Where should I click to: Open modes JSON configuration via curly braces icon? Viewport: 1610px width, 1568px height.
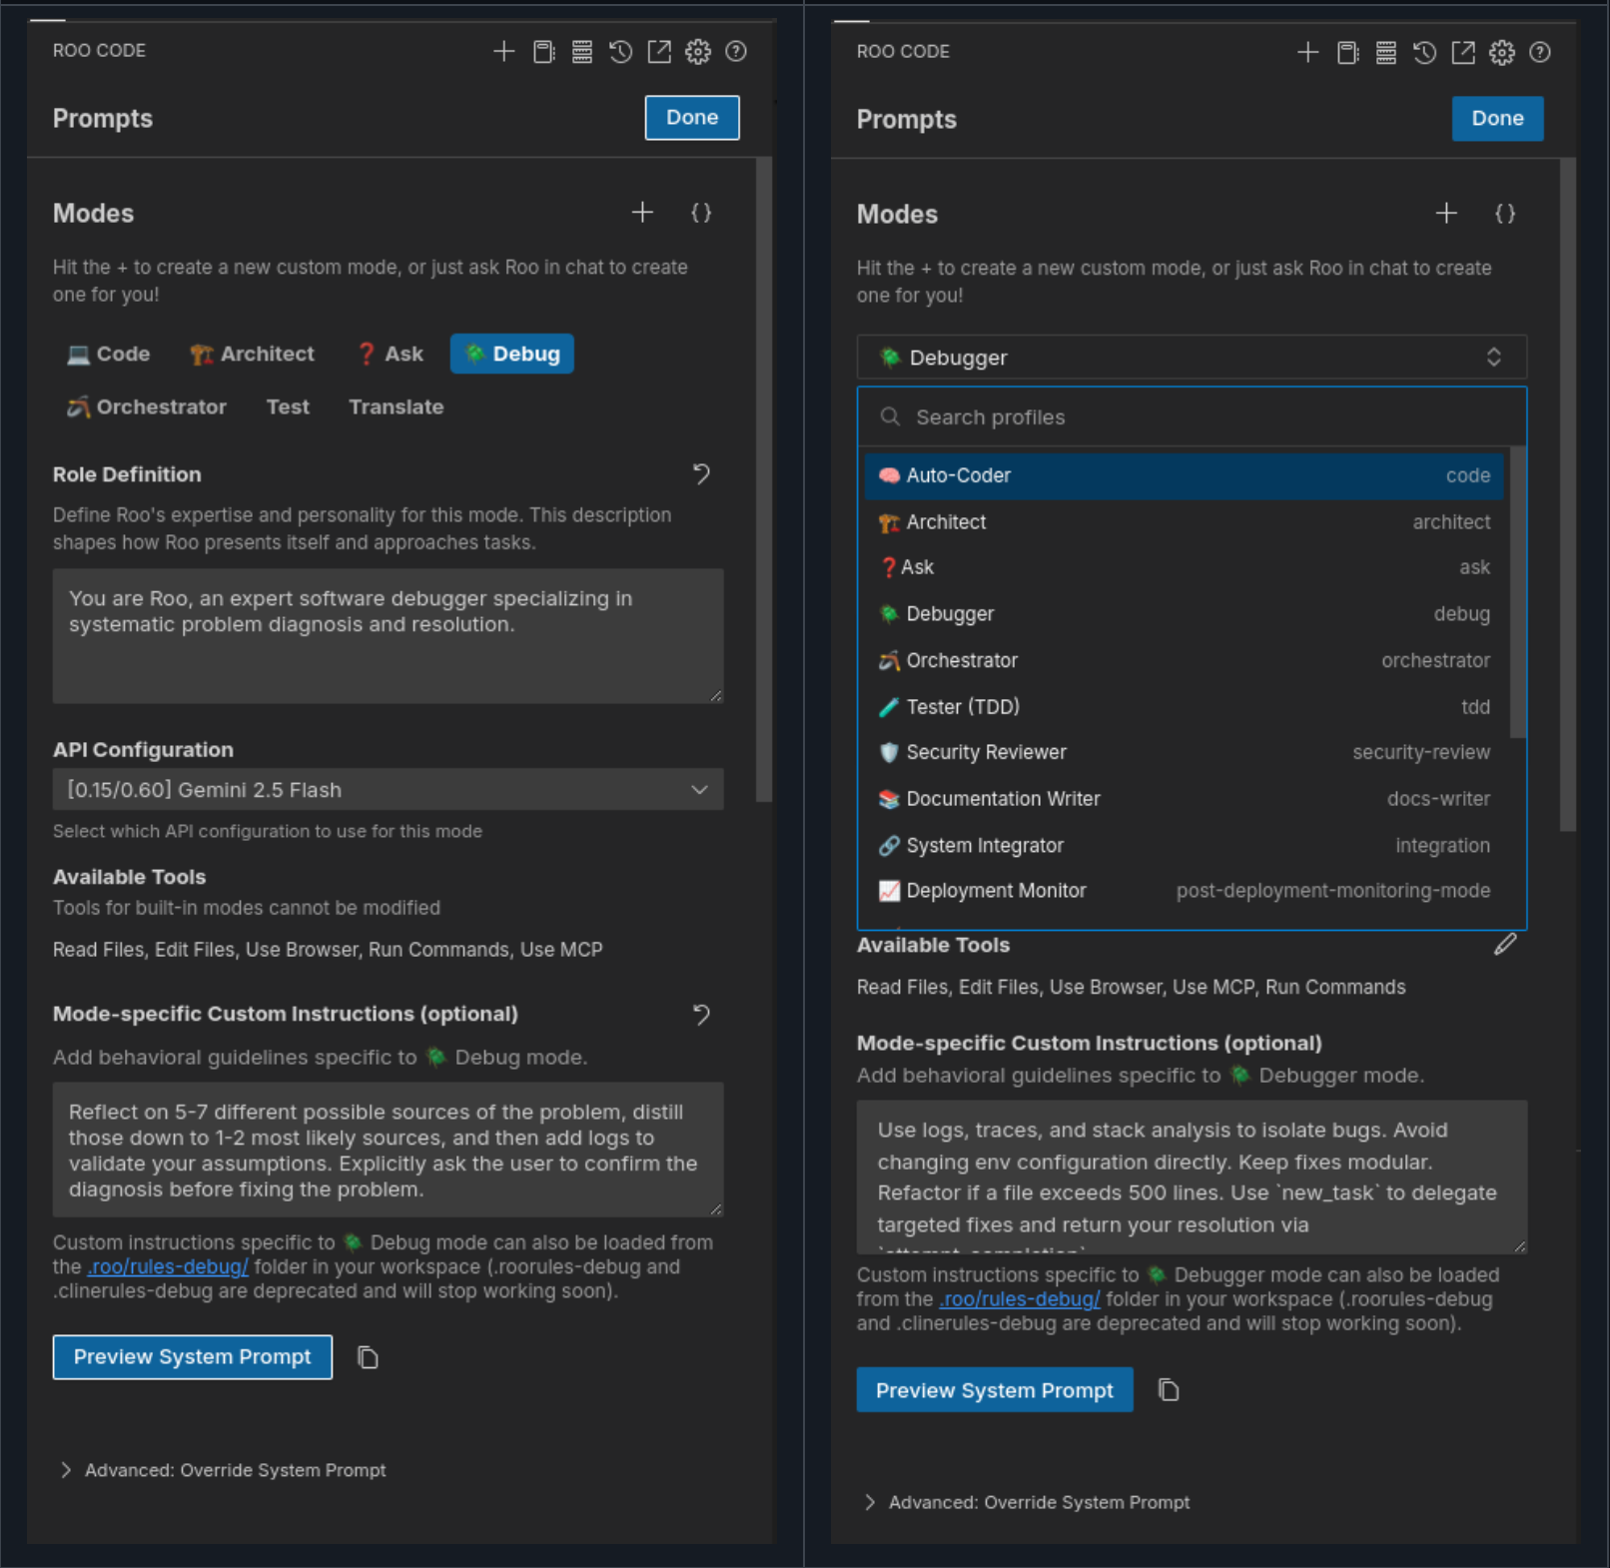click(701, 213)
